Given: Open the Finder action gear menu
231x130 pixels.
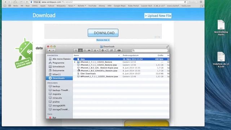Looking at the screenshot, I should (x=104, y=51).
